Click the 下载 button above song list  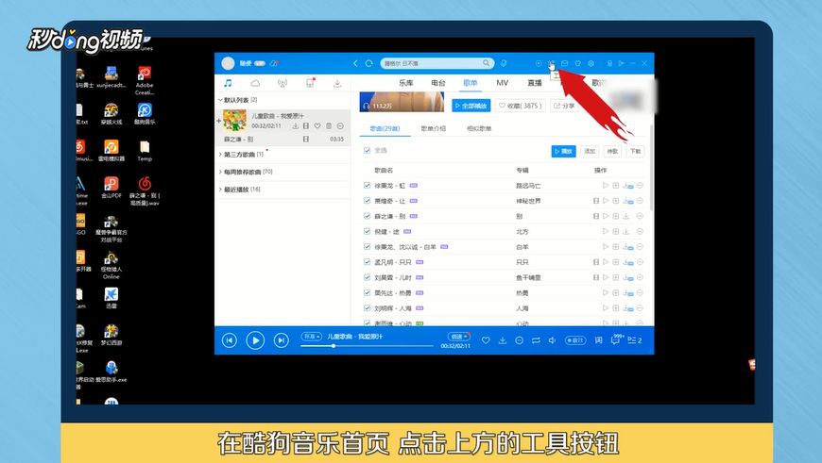click(x=635, y=151)
